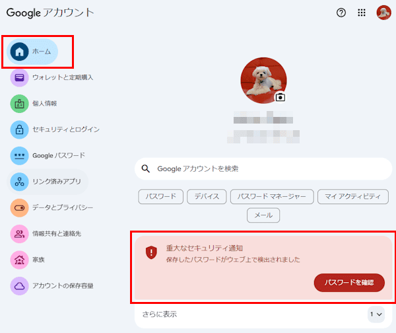Click the Google アカウント logo title
Screen dimensions: 396x333
(x=50, y=13)
